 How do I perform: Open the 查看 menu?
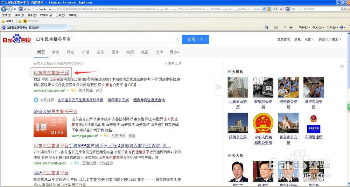pyautogui.click(x=32, y=15)
